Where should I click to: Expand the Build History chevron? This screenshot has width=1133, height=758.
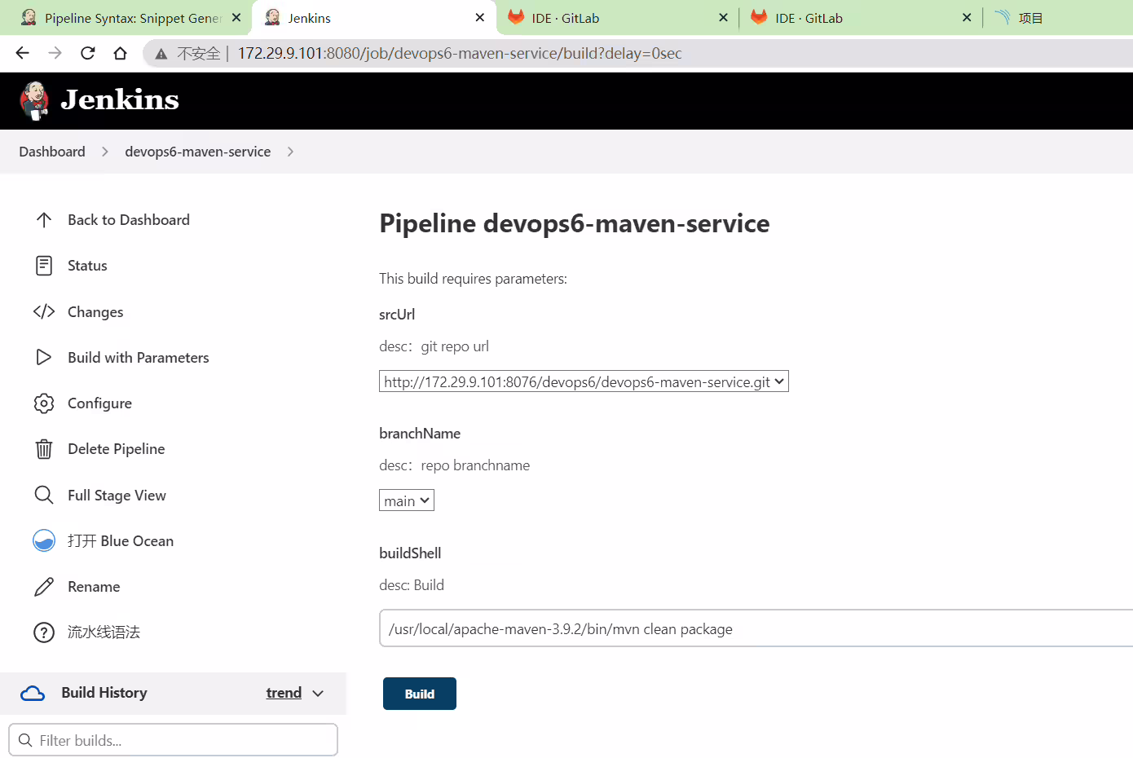tap(318, 694)
